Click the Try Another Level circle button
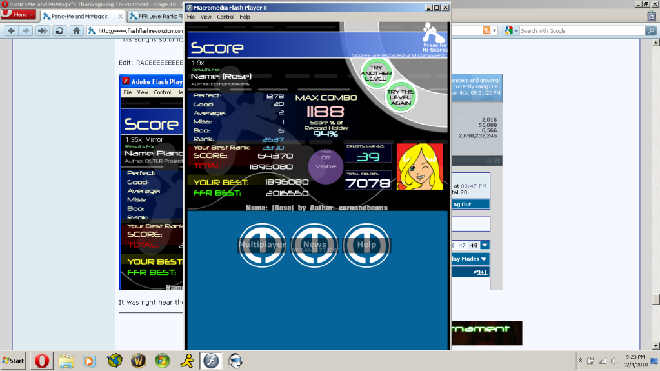This screenshot has width=660, height=371. pos(376,73)
